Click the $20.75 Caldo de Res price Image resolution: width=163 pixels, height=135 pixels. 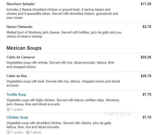[146, 76]
